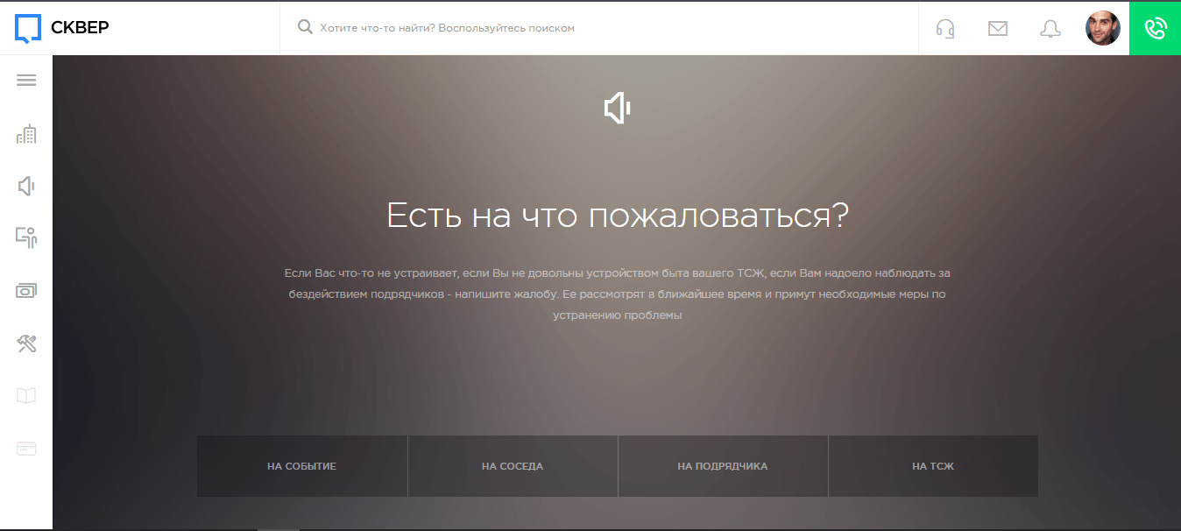Open complaints via sidebar speaker icon

[x=26, y=186]
